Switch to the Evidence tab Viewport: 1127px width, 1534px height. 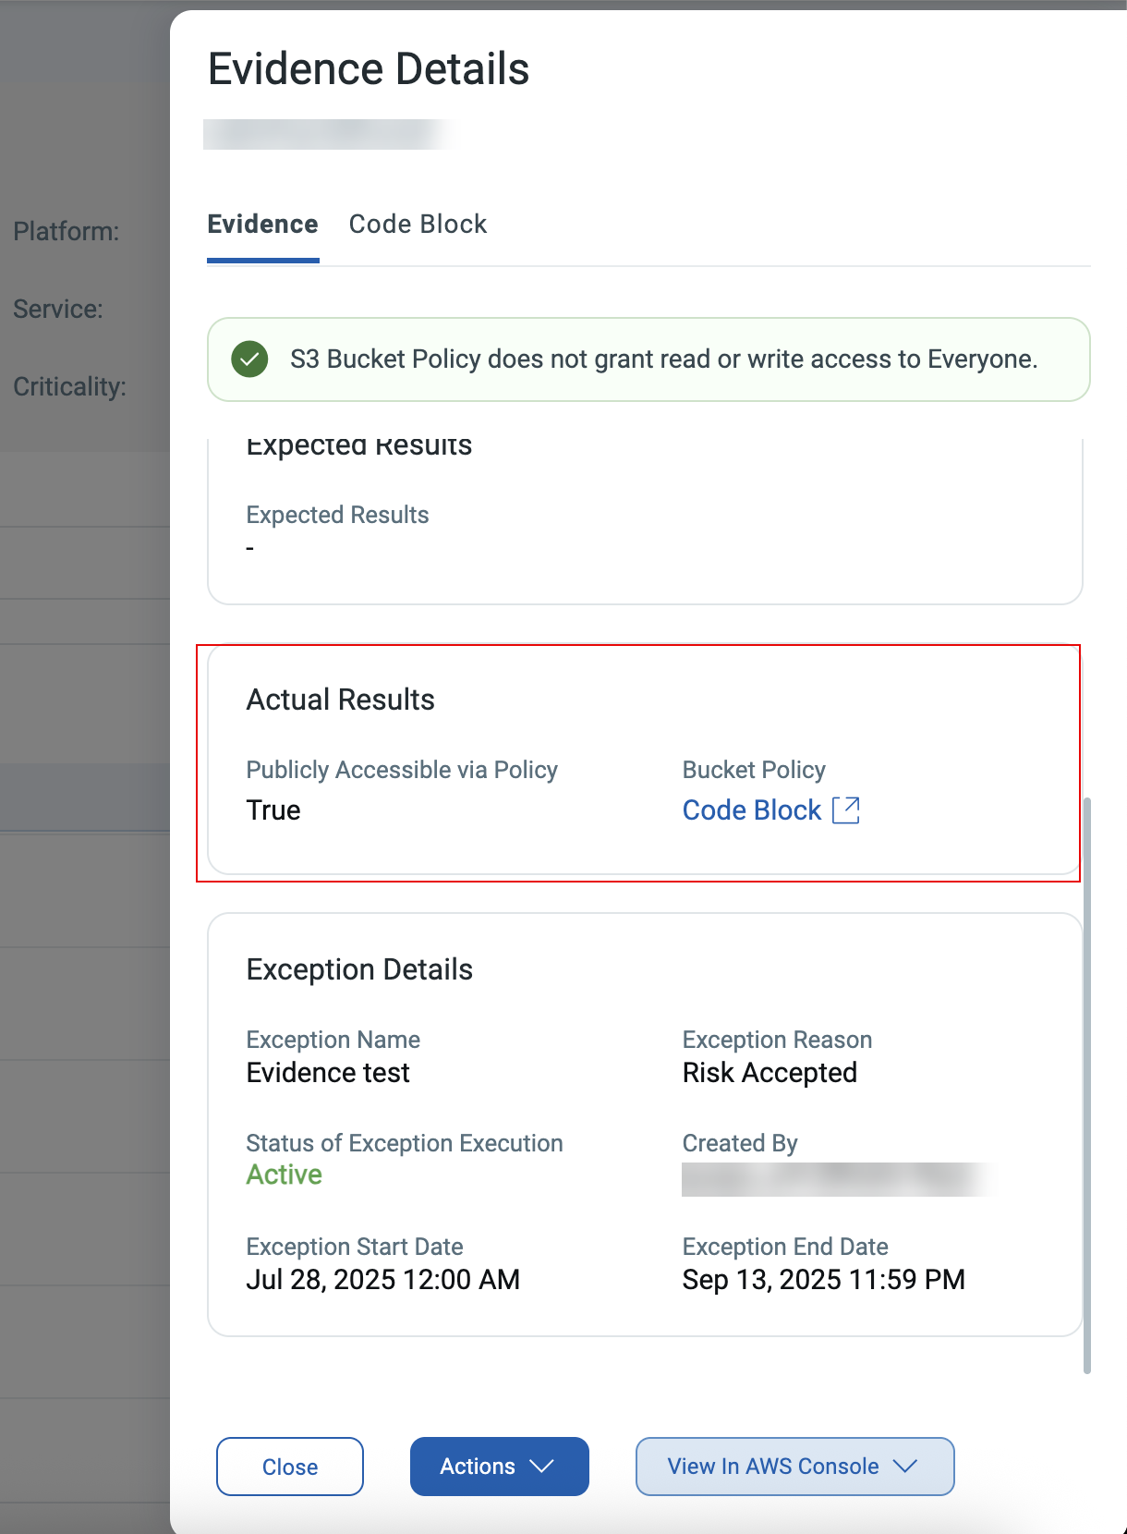pos(262,225)
